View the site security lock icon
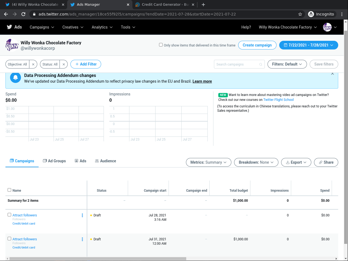 click(x=34, y=14)
